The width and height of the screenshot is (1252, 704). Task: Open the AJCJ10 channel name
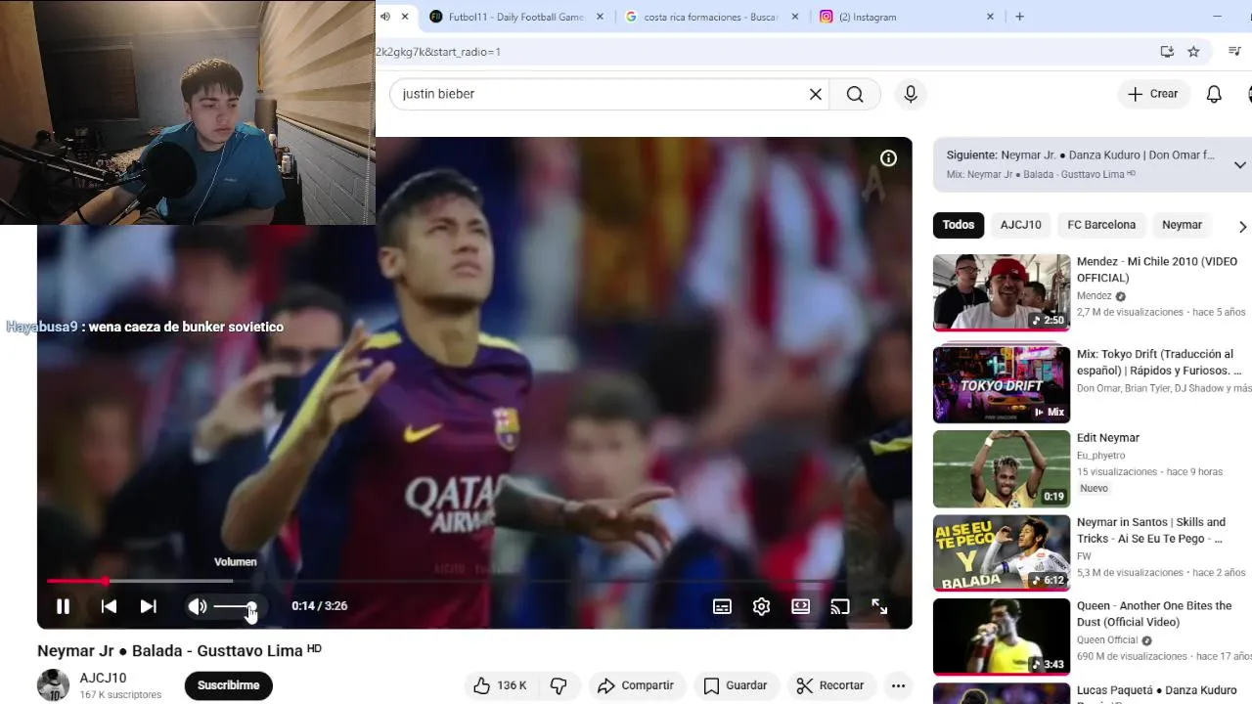pos(103,678)
